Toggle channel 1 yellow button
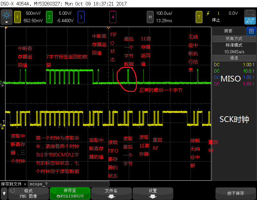Image resolution: width=257 pixels, height=200 pixels. coord(18,17)
